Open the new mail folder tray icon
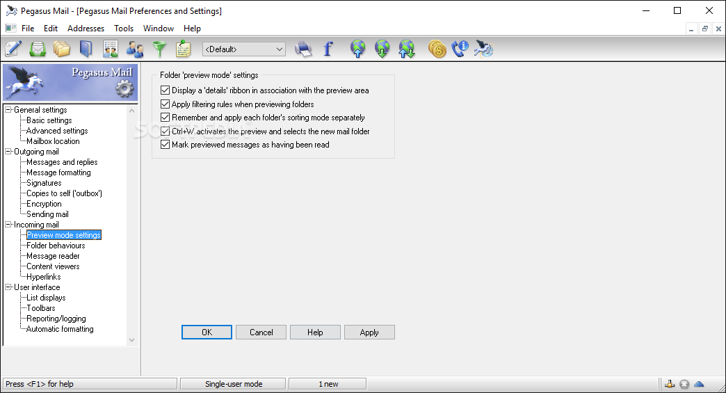Screen dimensions: 726x393 (x=38, y=49)
